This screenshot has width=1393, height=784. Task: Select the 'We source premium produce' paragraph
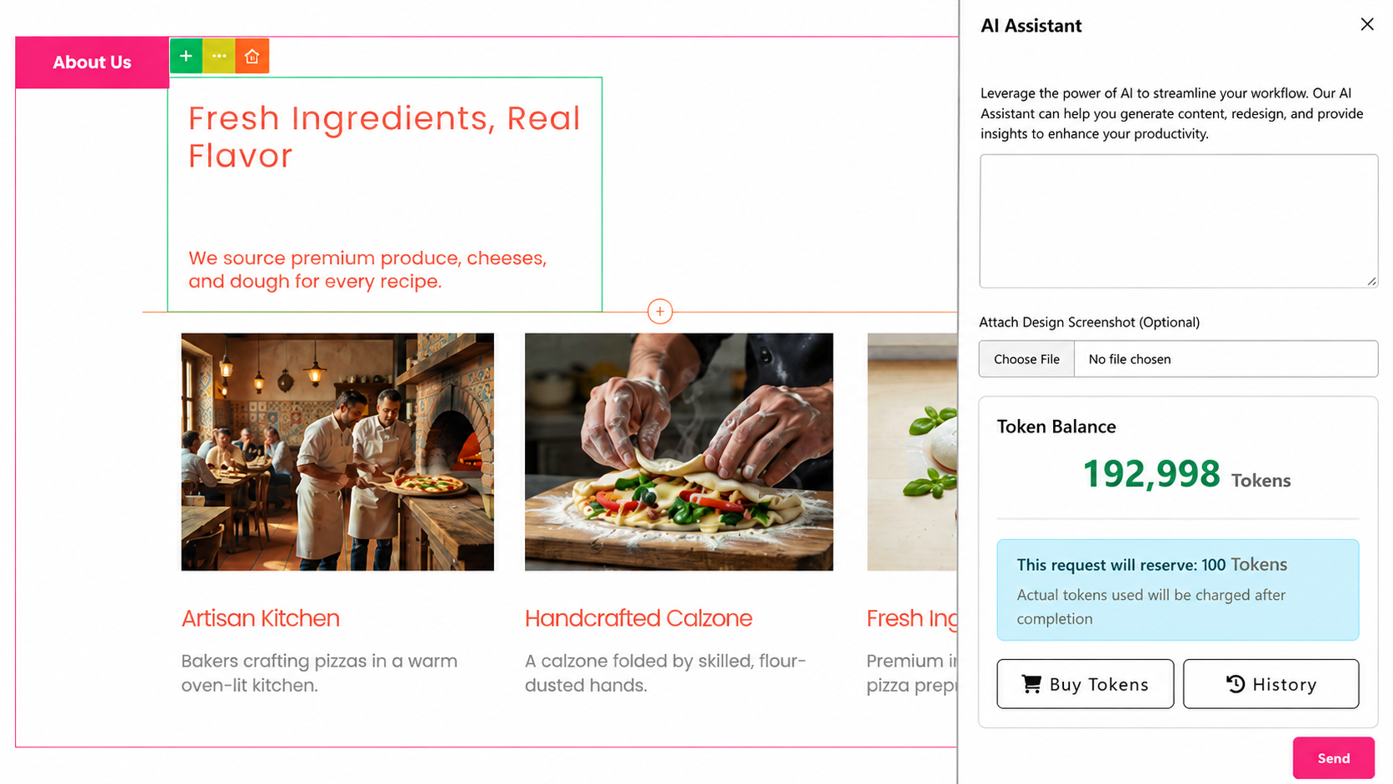(367, 270)
